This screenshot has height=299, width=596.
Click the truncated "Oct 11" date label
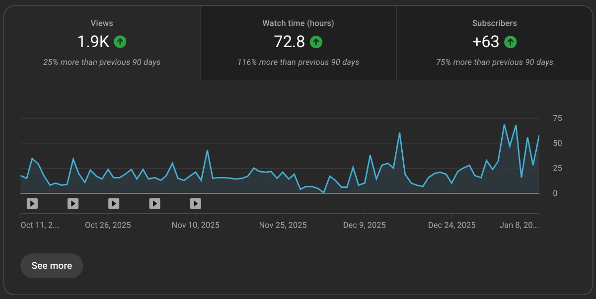click(x=40, y=225)
